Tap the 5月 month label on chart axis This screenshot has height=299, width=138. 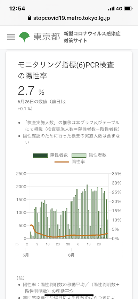pyautogui.click(x=26, y=255)
